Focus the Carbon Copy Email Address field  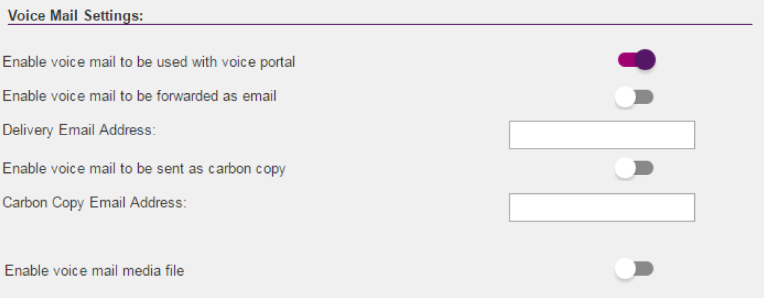coord(601,207)
